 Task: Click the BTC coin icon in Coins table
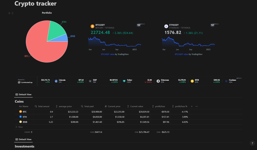(20, 112)
